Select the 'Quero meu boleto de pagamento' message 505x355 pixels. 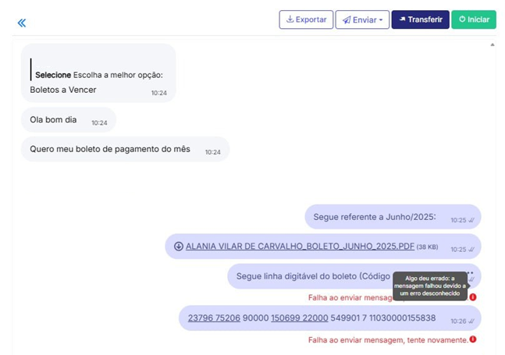coord(110,149)
